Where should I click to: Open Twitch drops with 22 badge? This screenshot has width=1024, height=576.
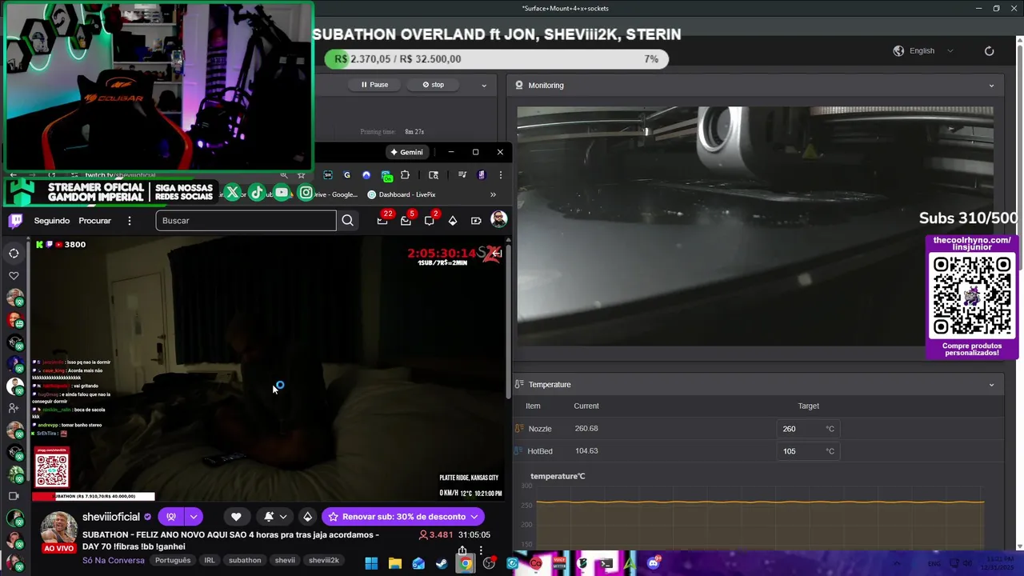coord(383,220)
